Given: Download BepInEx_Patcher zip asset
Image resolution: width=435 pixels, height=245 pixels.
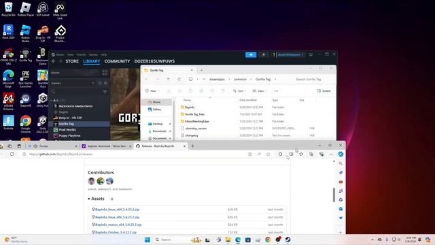Looking at the screenshot, I should point(116,232).
